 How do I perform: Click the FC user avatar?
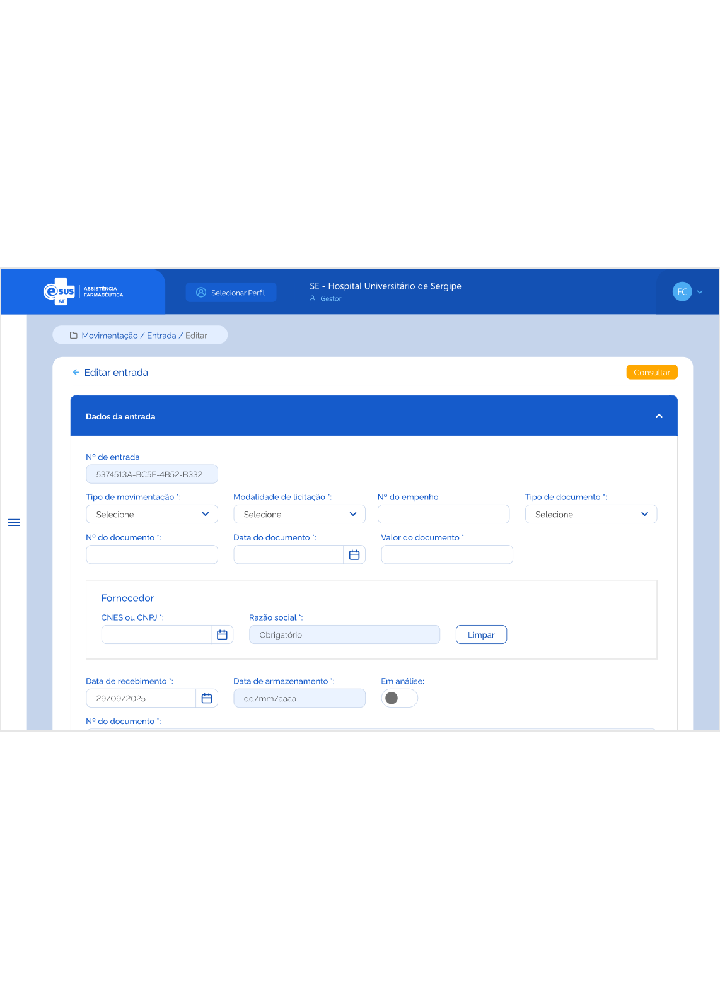tap(682, 292)
